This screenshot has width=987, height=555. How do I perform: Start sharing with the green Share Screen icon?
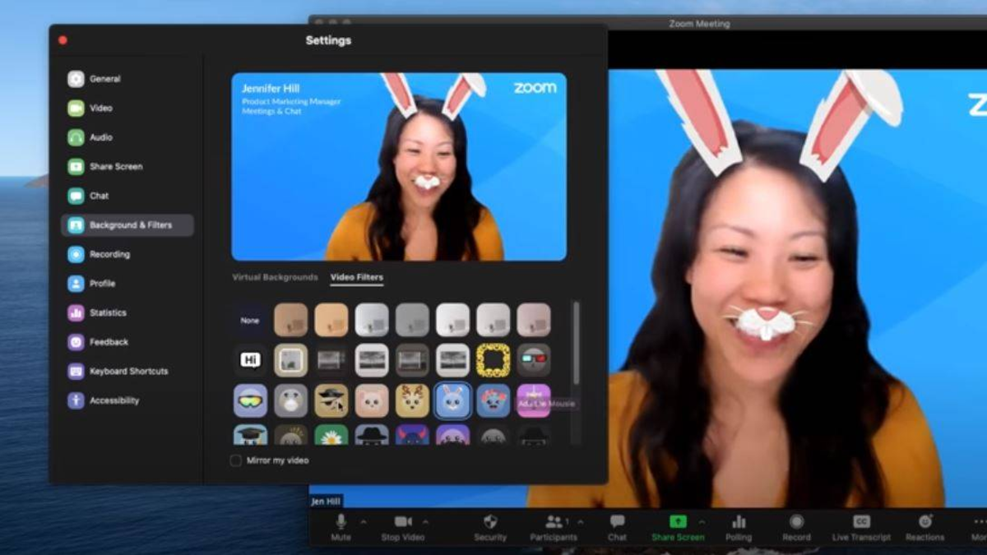(678, 521)
